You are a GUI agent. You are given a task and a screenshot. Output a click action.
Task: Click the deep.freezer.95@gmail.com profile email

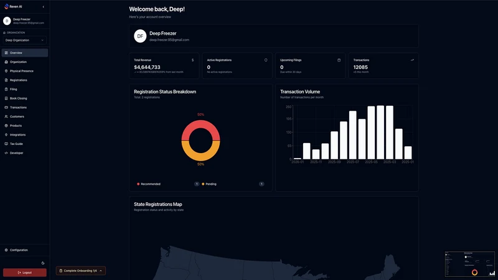point(169,40)
